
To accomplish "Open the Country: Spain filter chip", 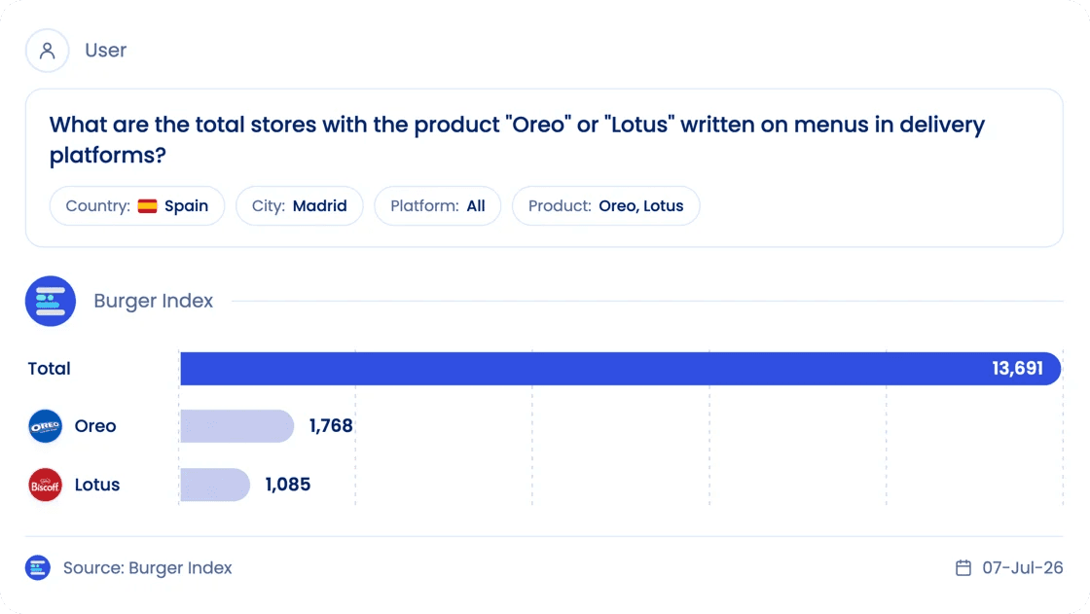I will (137, 206).
